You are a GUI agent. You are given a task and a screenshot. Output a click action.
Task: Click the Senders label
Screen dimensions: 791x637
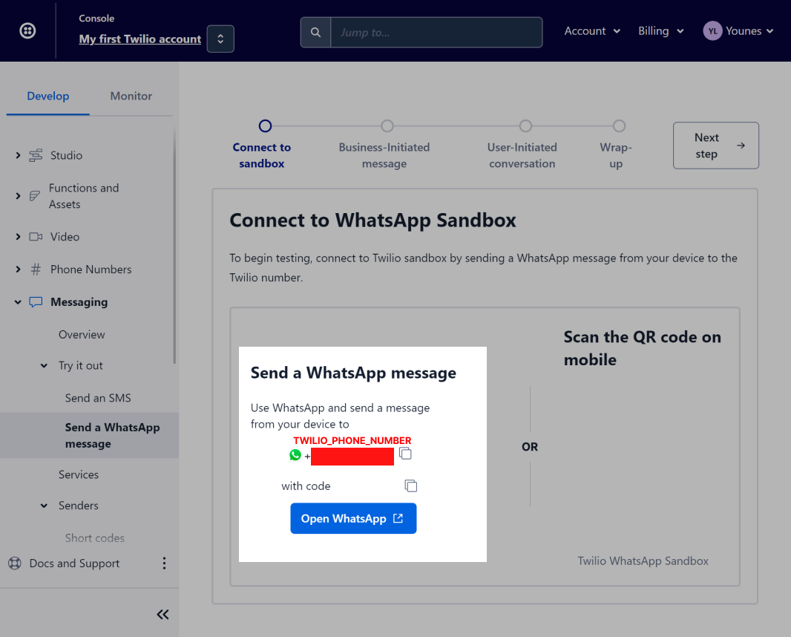(78, 506)
